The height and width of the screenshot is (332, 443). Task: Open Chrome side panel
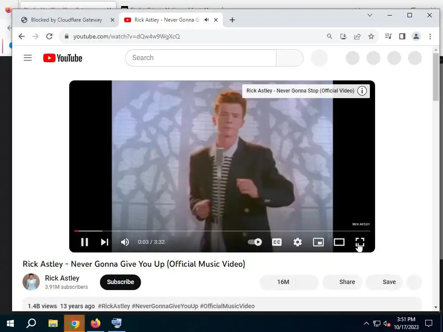(402, 36)
